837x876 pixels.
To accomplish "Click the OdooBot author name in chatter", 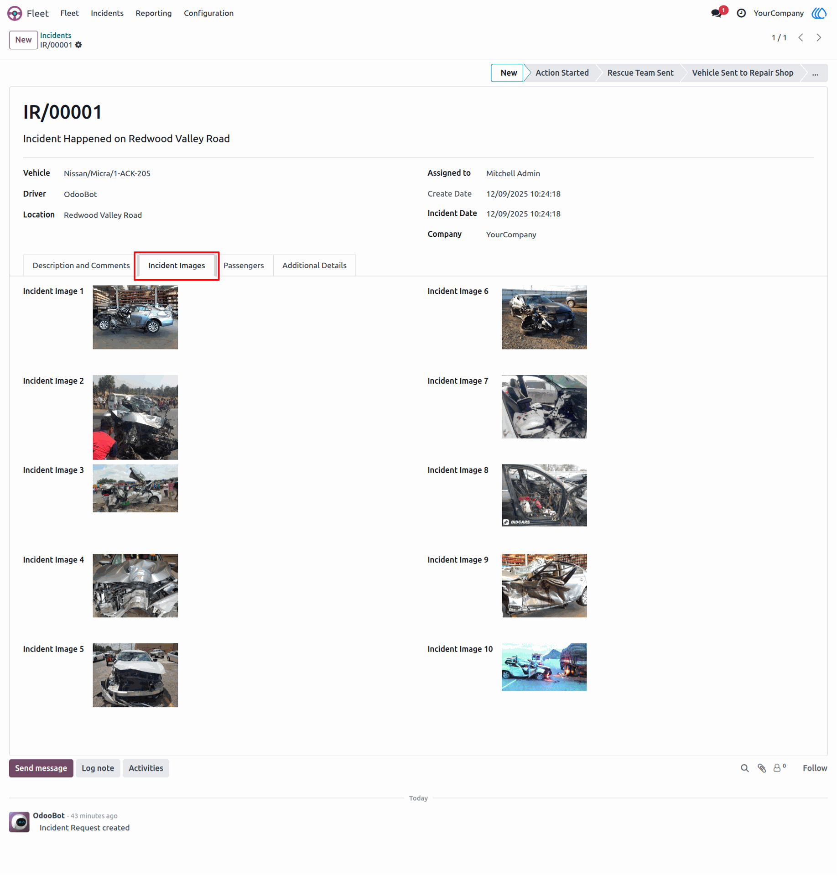I will (x=48, y=816).
